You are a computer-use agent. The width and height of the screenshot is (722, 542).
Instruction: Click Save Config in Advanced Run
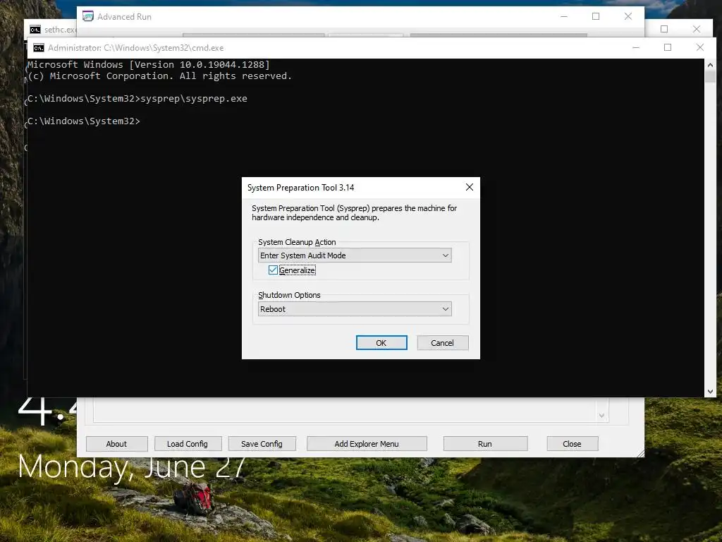point(262,444)
